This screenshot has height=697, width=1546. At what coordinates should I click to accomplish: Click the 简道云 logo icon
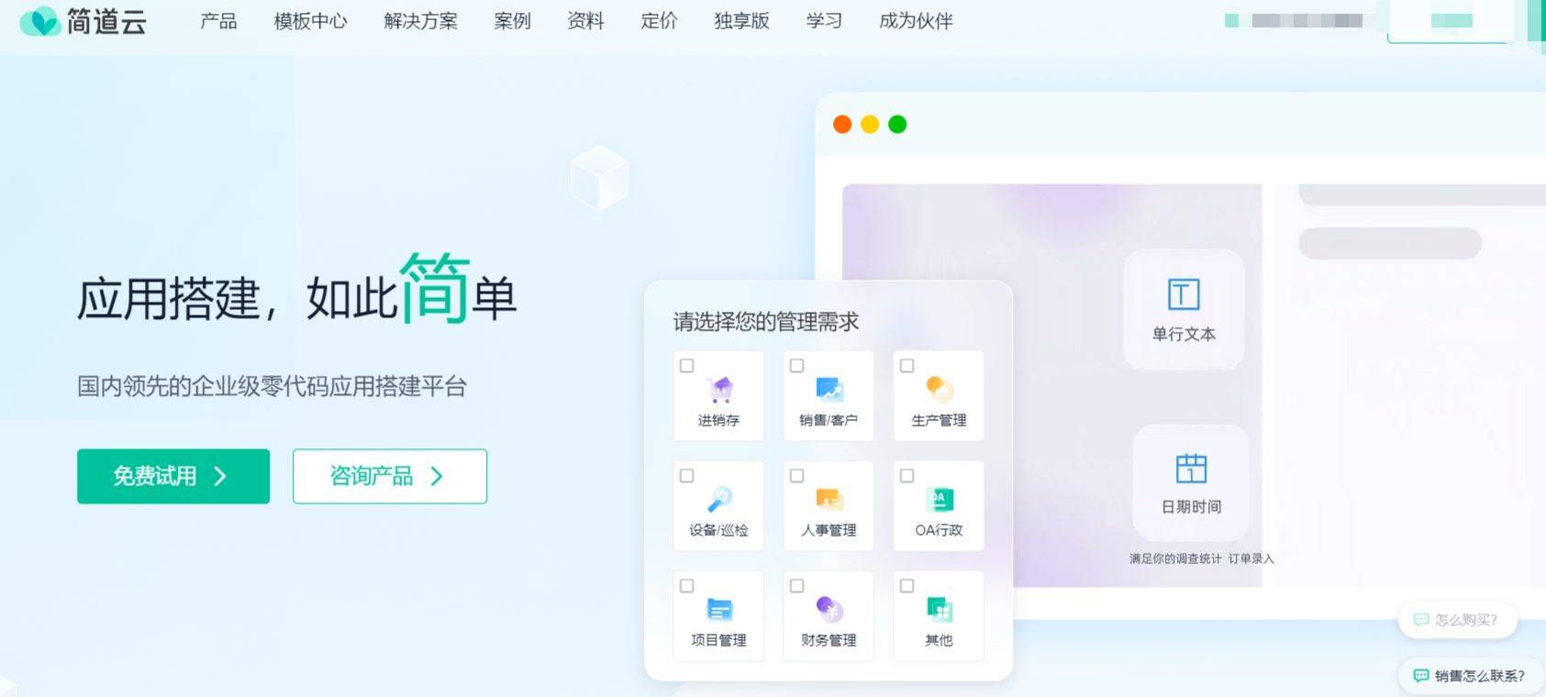tap(39, 21)
